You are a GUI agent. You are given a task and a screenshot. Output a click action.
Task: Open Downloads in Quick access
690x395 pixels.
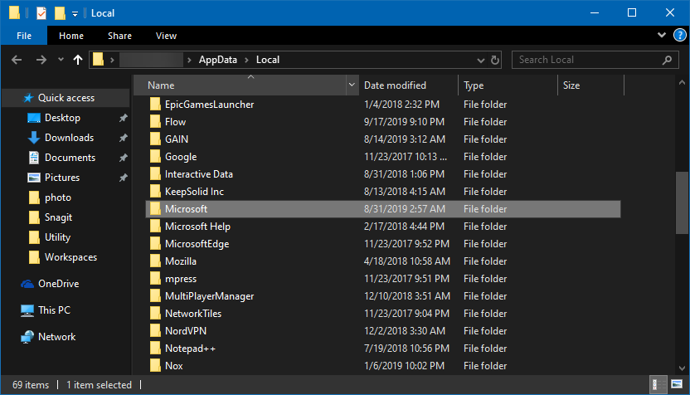click(x=69, y=138)
